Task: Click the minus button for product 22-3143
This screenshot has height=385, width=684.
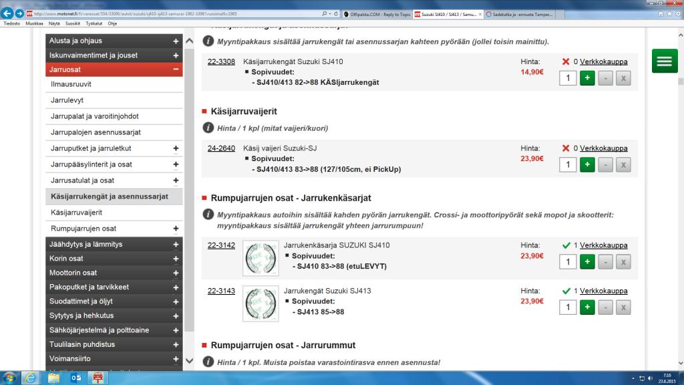Action: pyautogui.click(x=605, y=307)
